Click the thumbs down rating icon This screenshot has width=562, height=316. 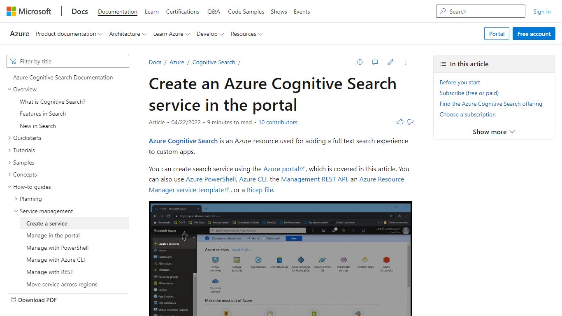410,122
